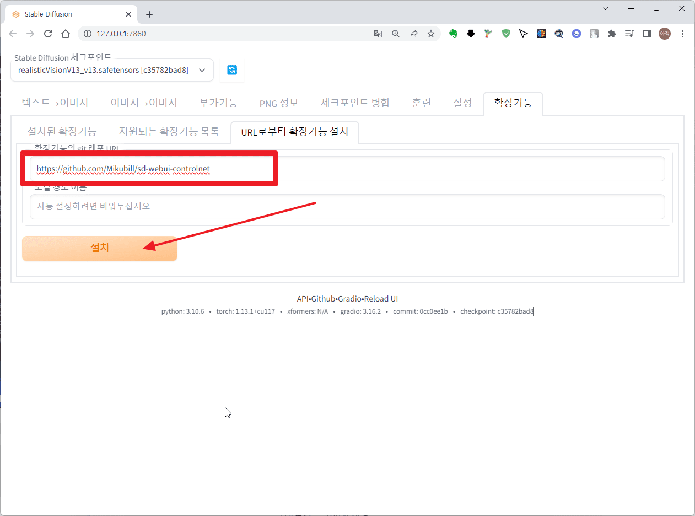Open the Extensions puzzle piece menu
The width and height of the screenshot is (695, 516).
(x=612, y=34)
